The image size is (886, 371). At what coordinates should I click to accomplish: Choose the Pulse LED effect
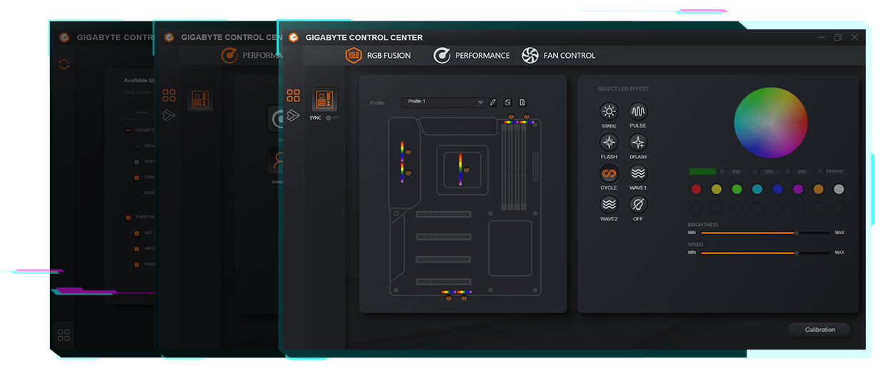[638, 111]
